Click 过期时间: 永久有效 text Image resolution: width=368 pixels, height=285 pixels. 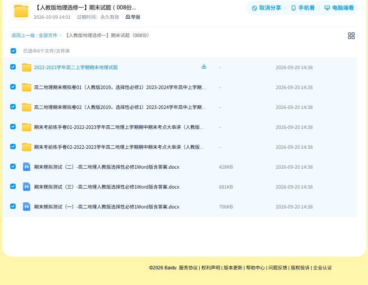(98, 17)
